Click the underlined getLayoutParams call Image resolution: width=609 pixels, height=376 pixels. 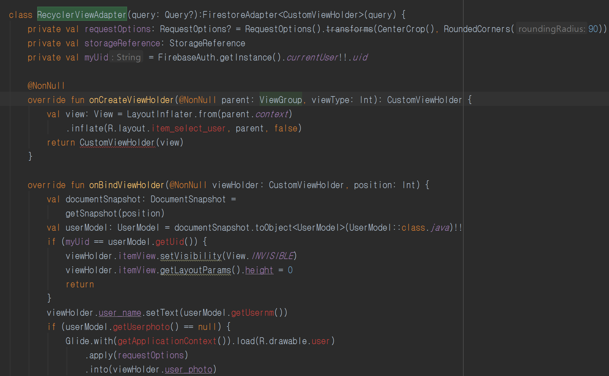(x=196, y=270)
